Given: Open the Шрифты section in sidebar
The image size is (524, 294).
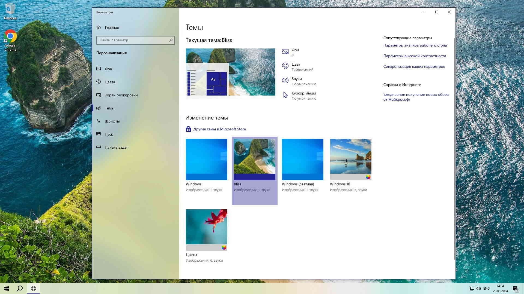Looking at the screenshot, I should point(112,121).
